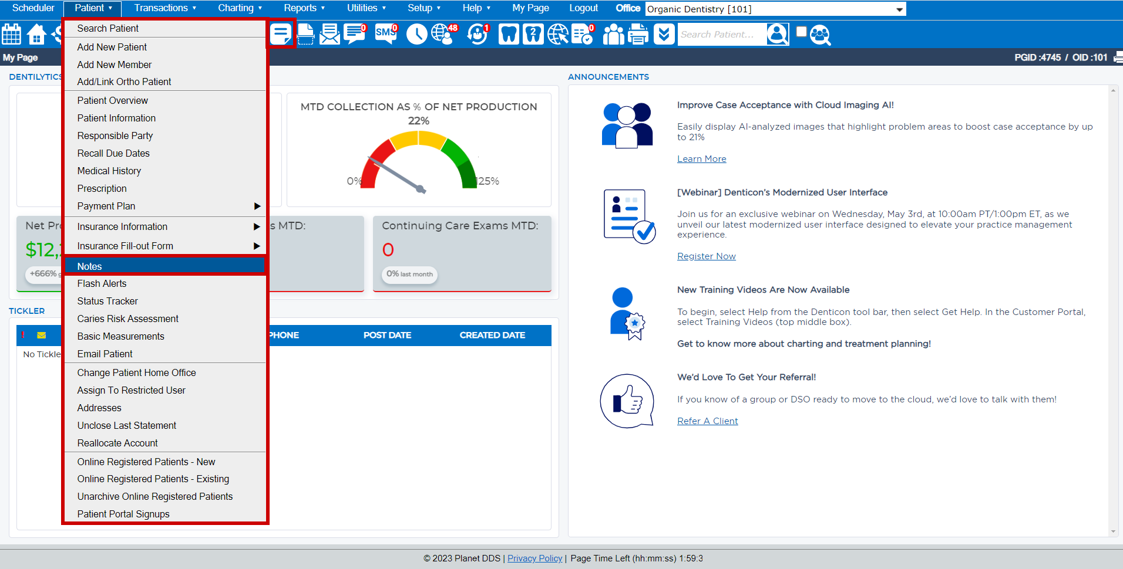This screenshot has width=1123, height=569.
Task: Click the incoming mail toolbar icon
Action: pyautogui.click(x=329, y=34)
